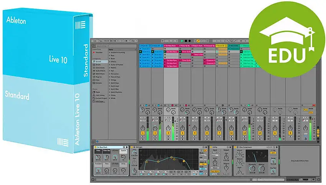Screen dimensions: 326x185
Task: Select the 7 Vocals track header
Action: 221,46
